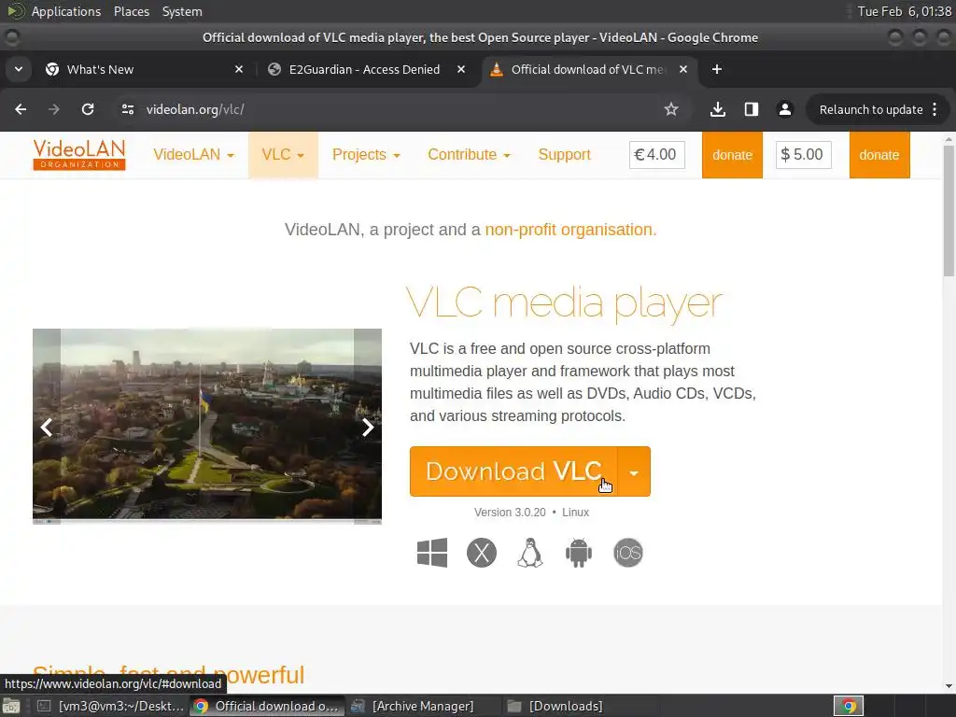The height and width of the screenshot is (717, 956).
Task: Select the Android robot download icon
Action: click(x=578, y=553)
